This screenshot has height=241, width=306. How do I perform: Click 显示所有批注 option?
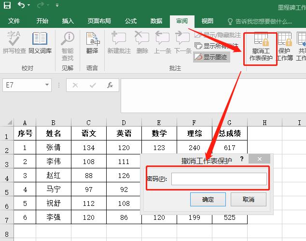click(x=216, y=46)
